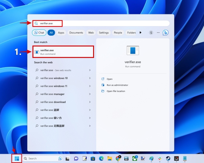Click the S user account avatar
This screenshot has height=163, width=204.
coord(151,32)
